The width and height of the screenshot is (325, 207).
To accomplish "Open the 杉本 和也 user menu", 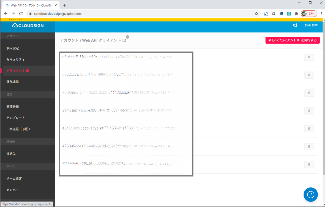I will 311,25.
